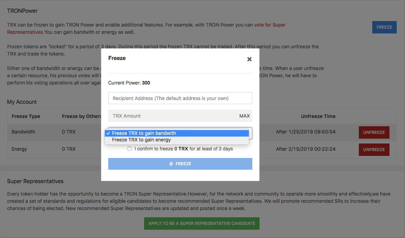Select 'Freeze TRX to gain energy' option

click(177, 140)
